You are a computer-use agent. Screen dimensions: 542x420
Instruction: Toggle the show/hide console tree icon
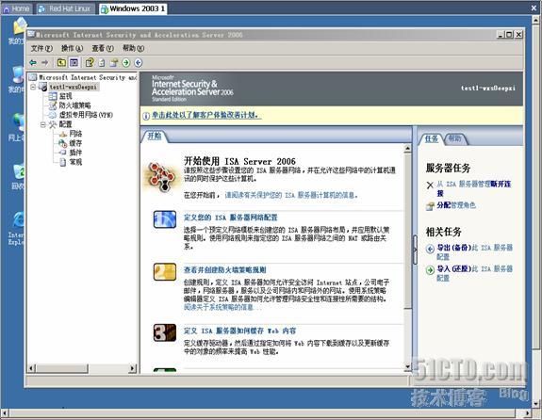[x=74, y=62]
